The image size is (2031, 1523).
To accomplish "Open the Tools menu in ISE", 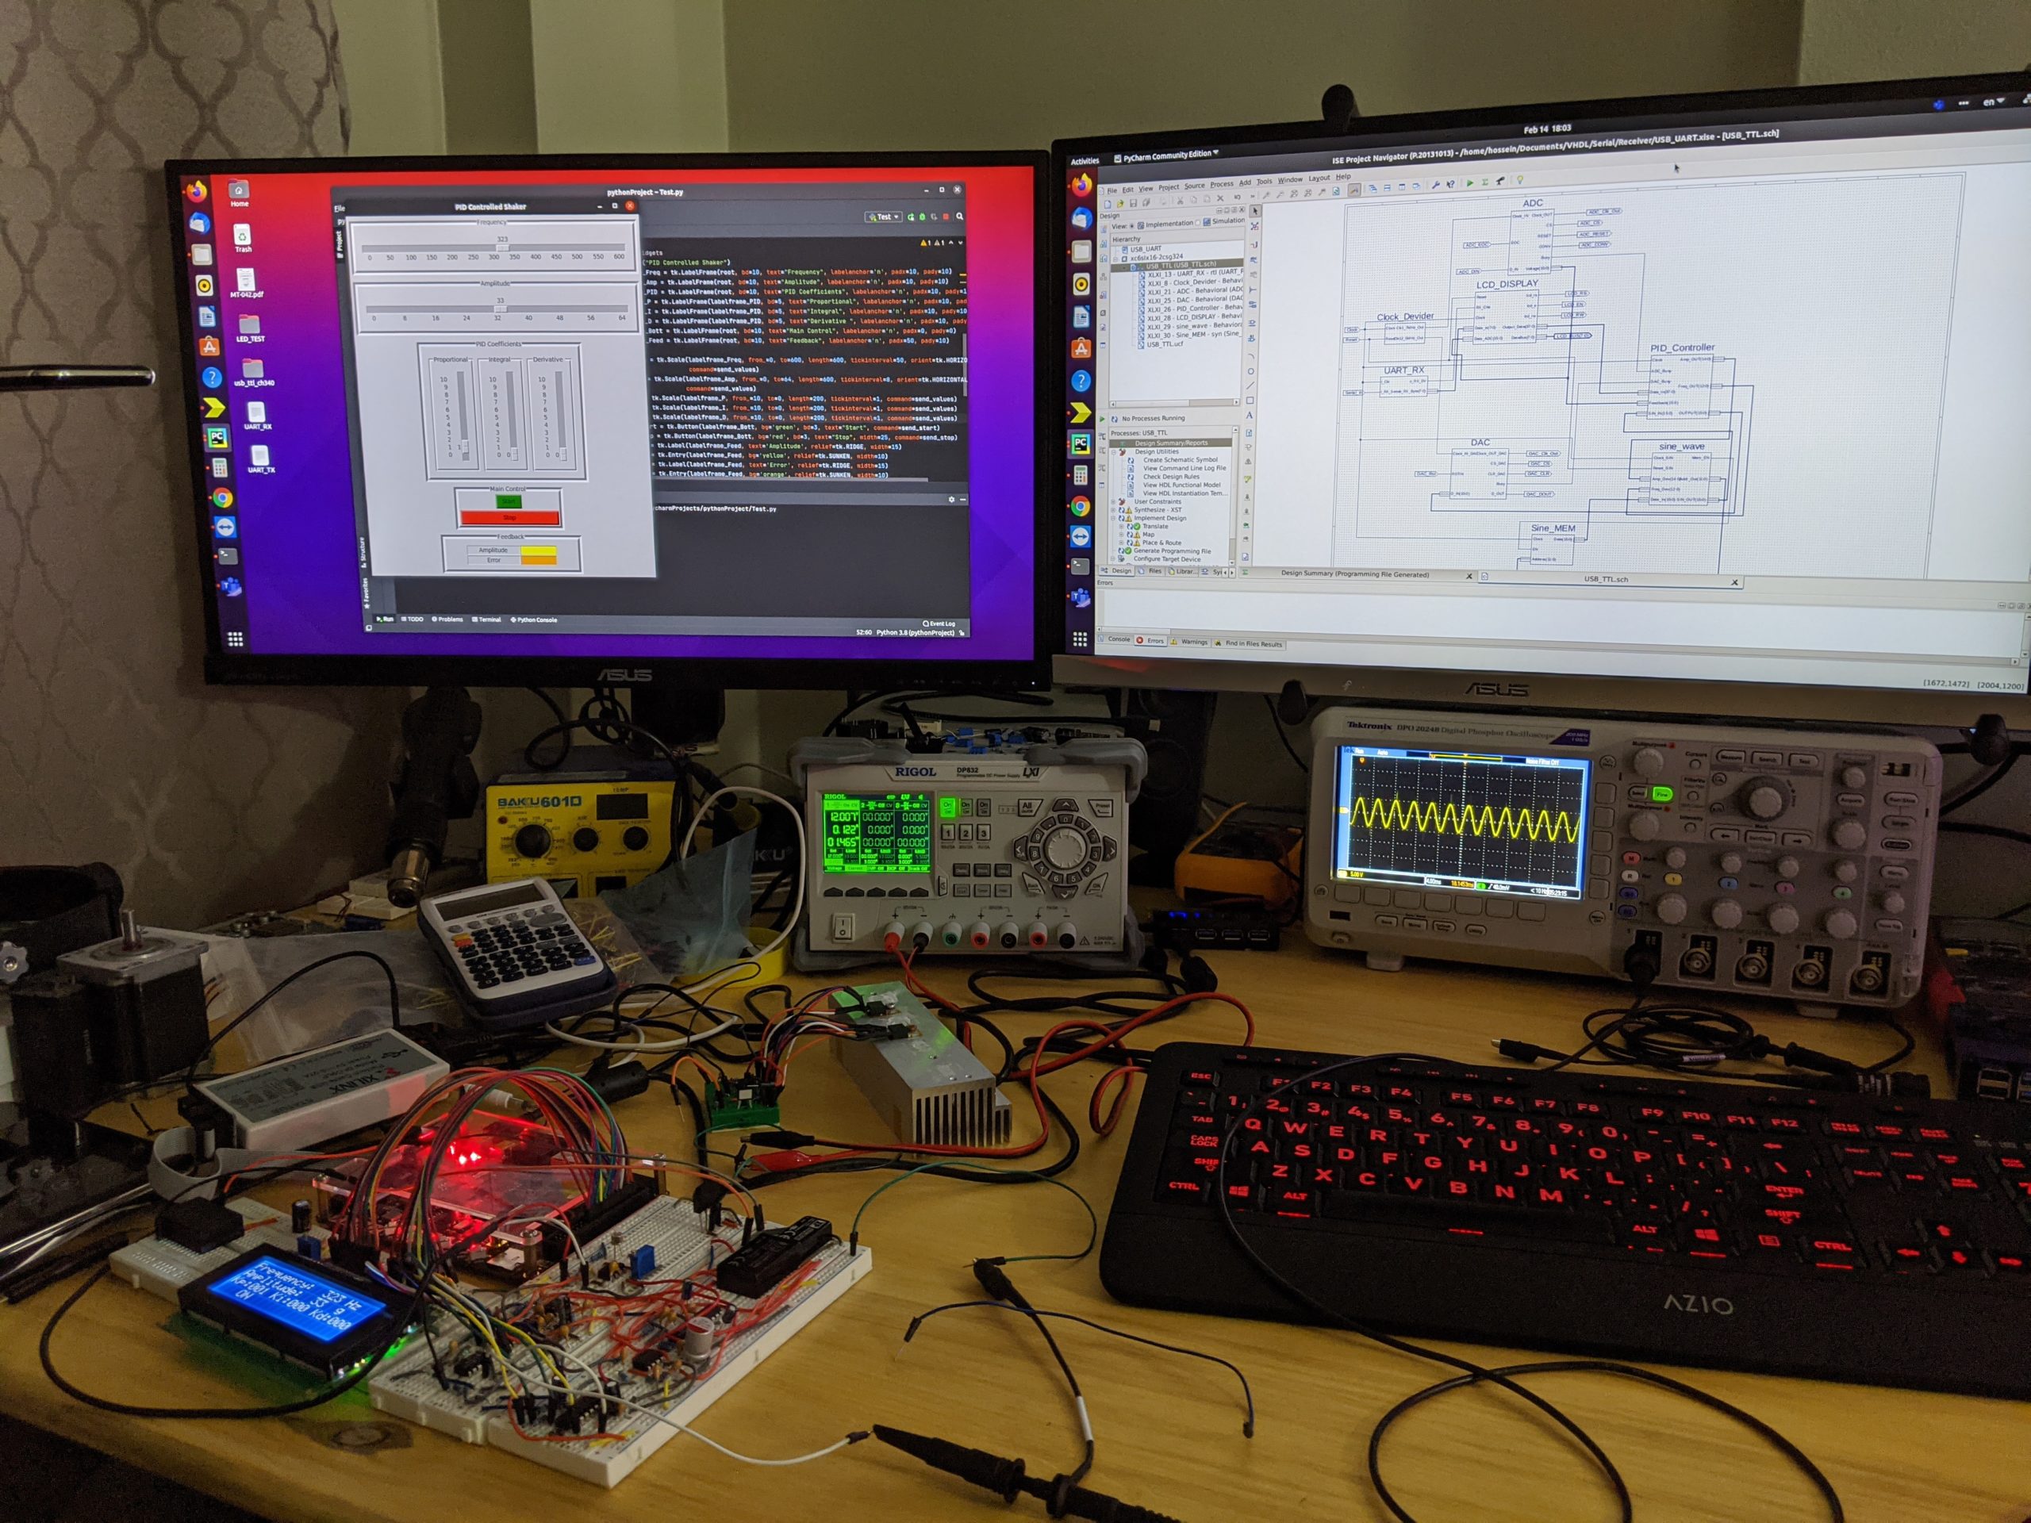I will click(1265, 181).
